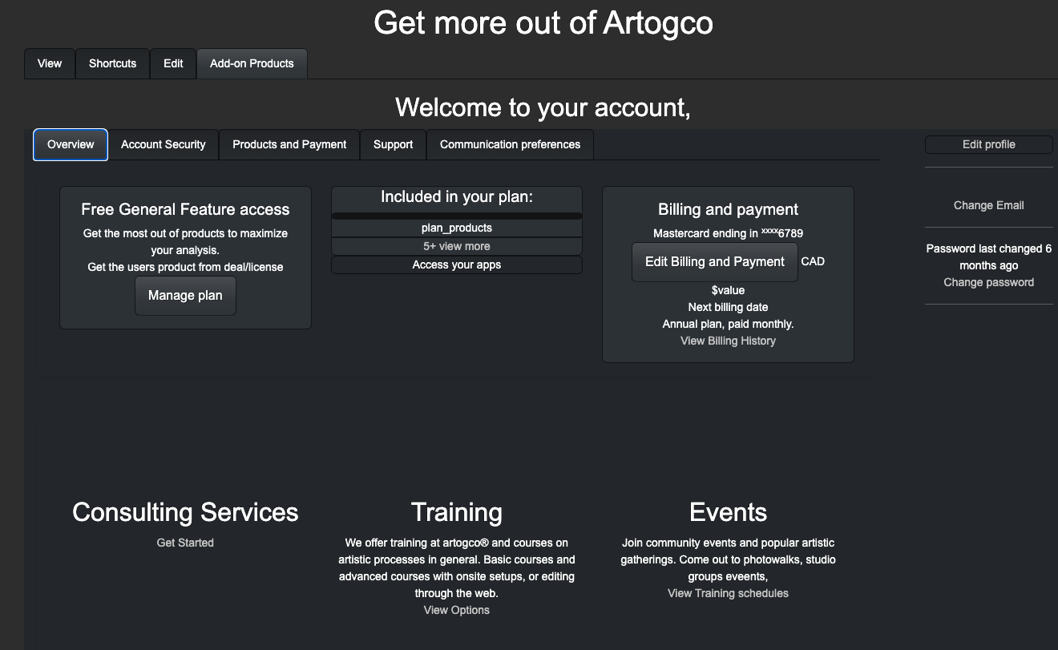This screenshot has width=1058, height=650.
Task: Click the Events heading
Action: point(728,512)
